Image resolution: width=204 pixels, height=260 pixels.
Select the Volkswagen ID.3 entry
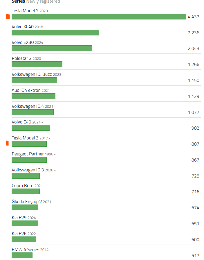tap(28, 170)
